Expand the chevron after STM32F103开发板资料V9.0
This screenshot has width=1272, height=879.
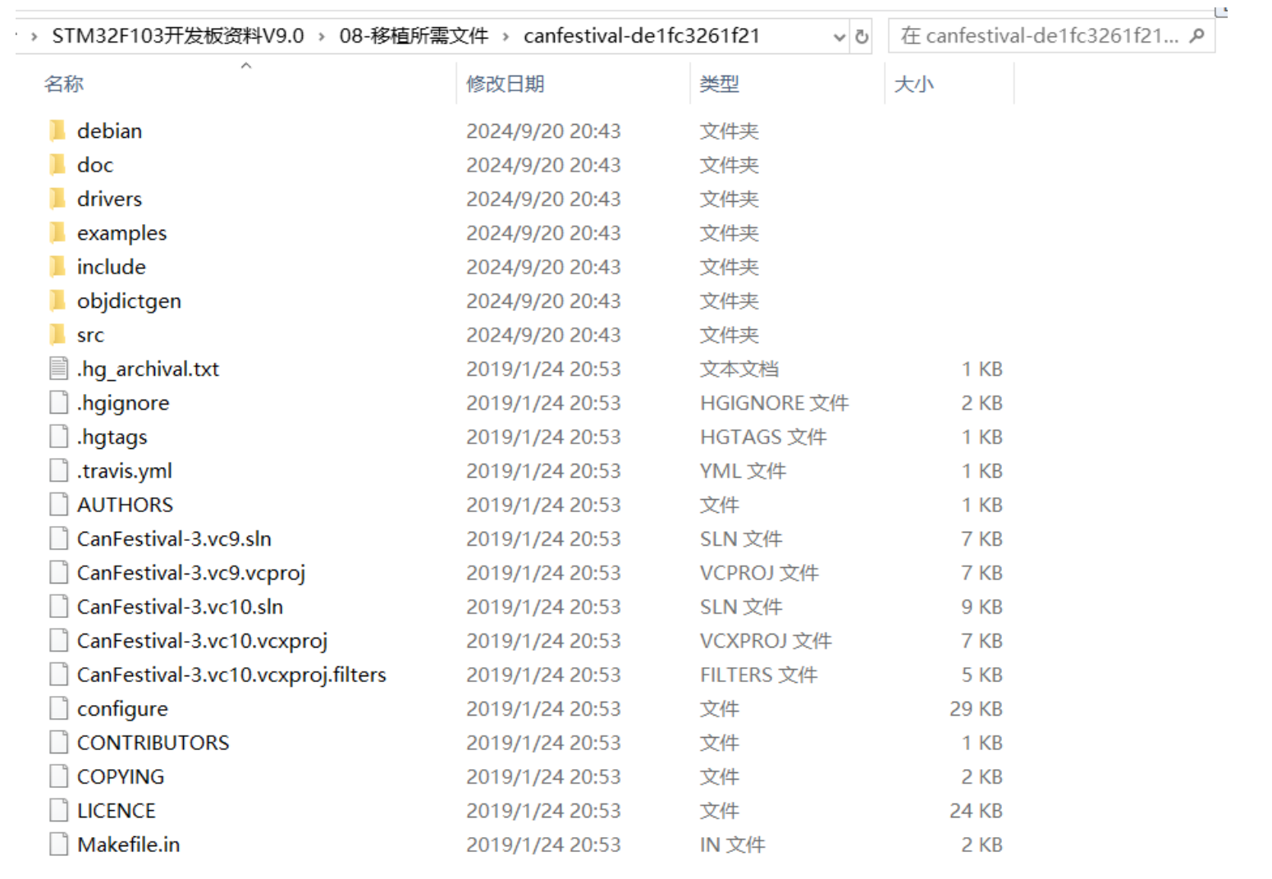pos(321,37)
